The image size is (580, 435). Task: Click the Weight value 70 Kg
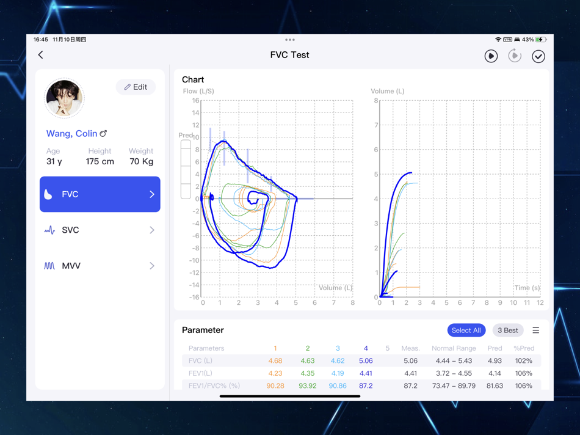pos(141,161)
